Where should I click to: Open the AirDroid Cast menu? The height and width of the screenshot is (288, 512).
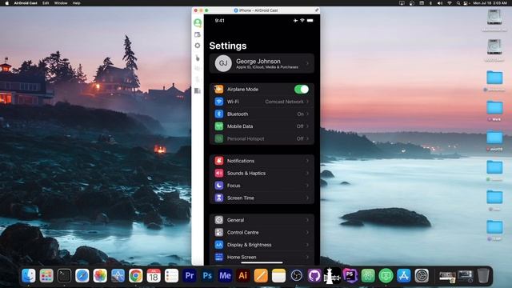(26, 3)
